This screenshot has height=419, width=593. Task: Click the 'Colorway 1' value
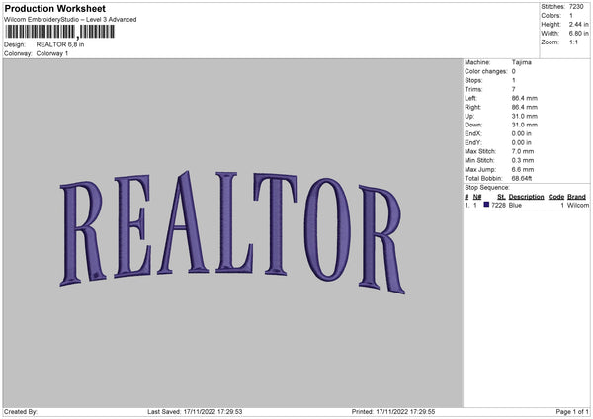(x=52, y=53)
